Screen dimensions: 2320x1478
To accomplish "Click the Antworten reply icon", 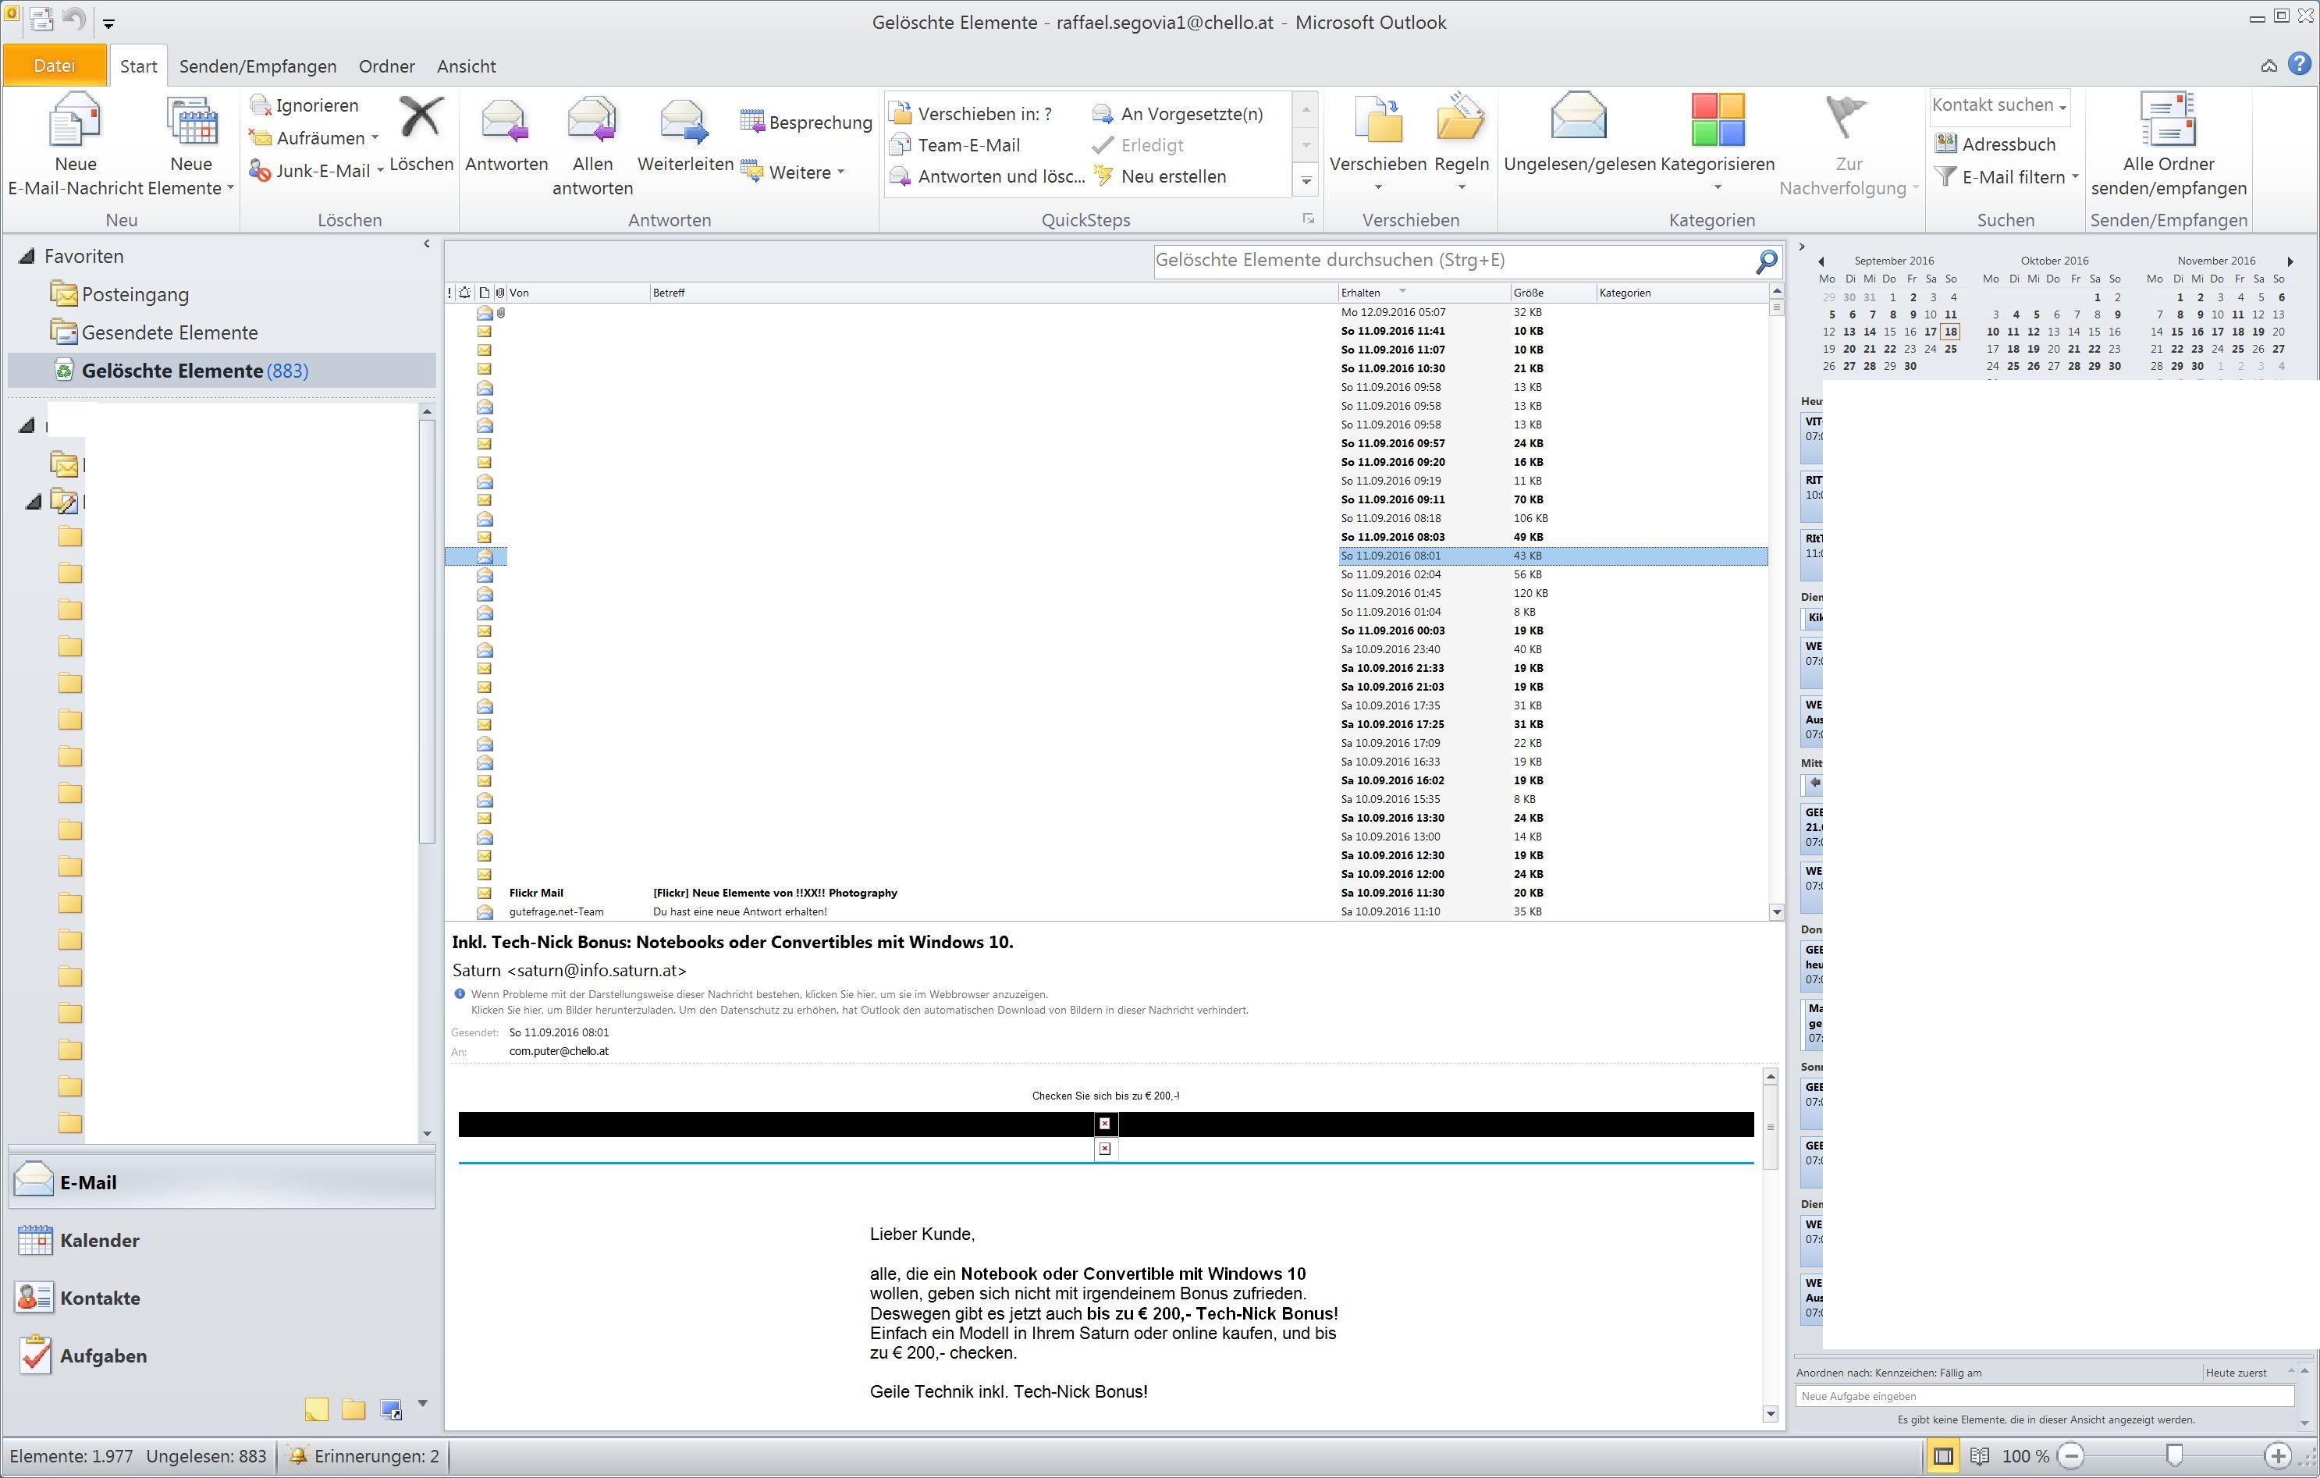I will tap(506, 123).
